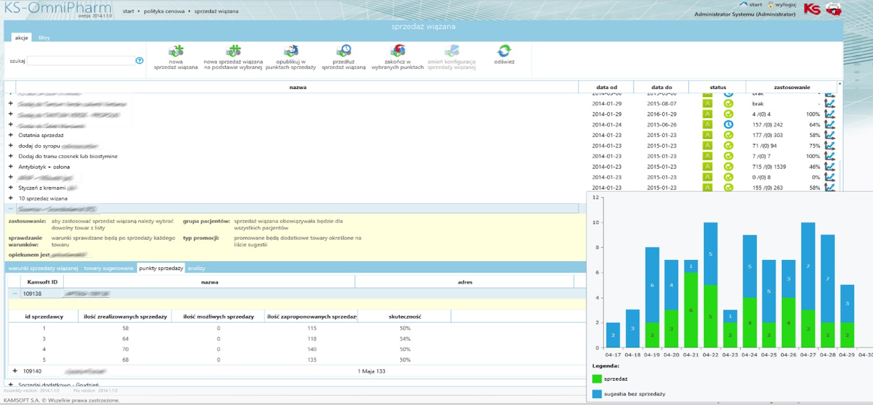The image size is (873, 405).
Task: Open the chart icon for 'Antybiotyk + osłona' row
Action: [829, 167]
